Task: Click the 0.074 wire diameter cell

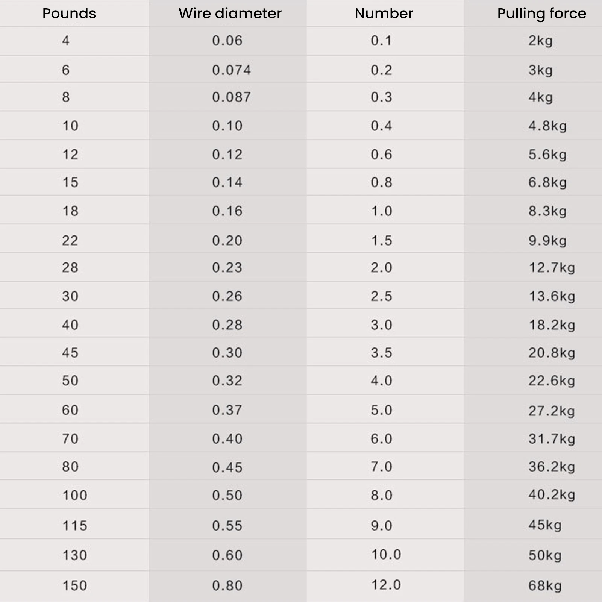Action: click(231, 70)
